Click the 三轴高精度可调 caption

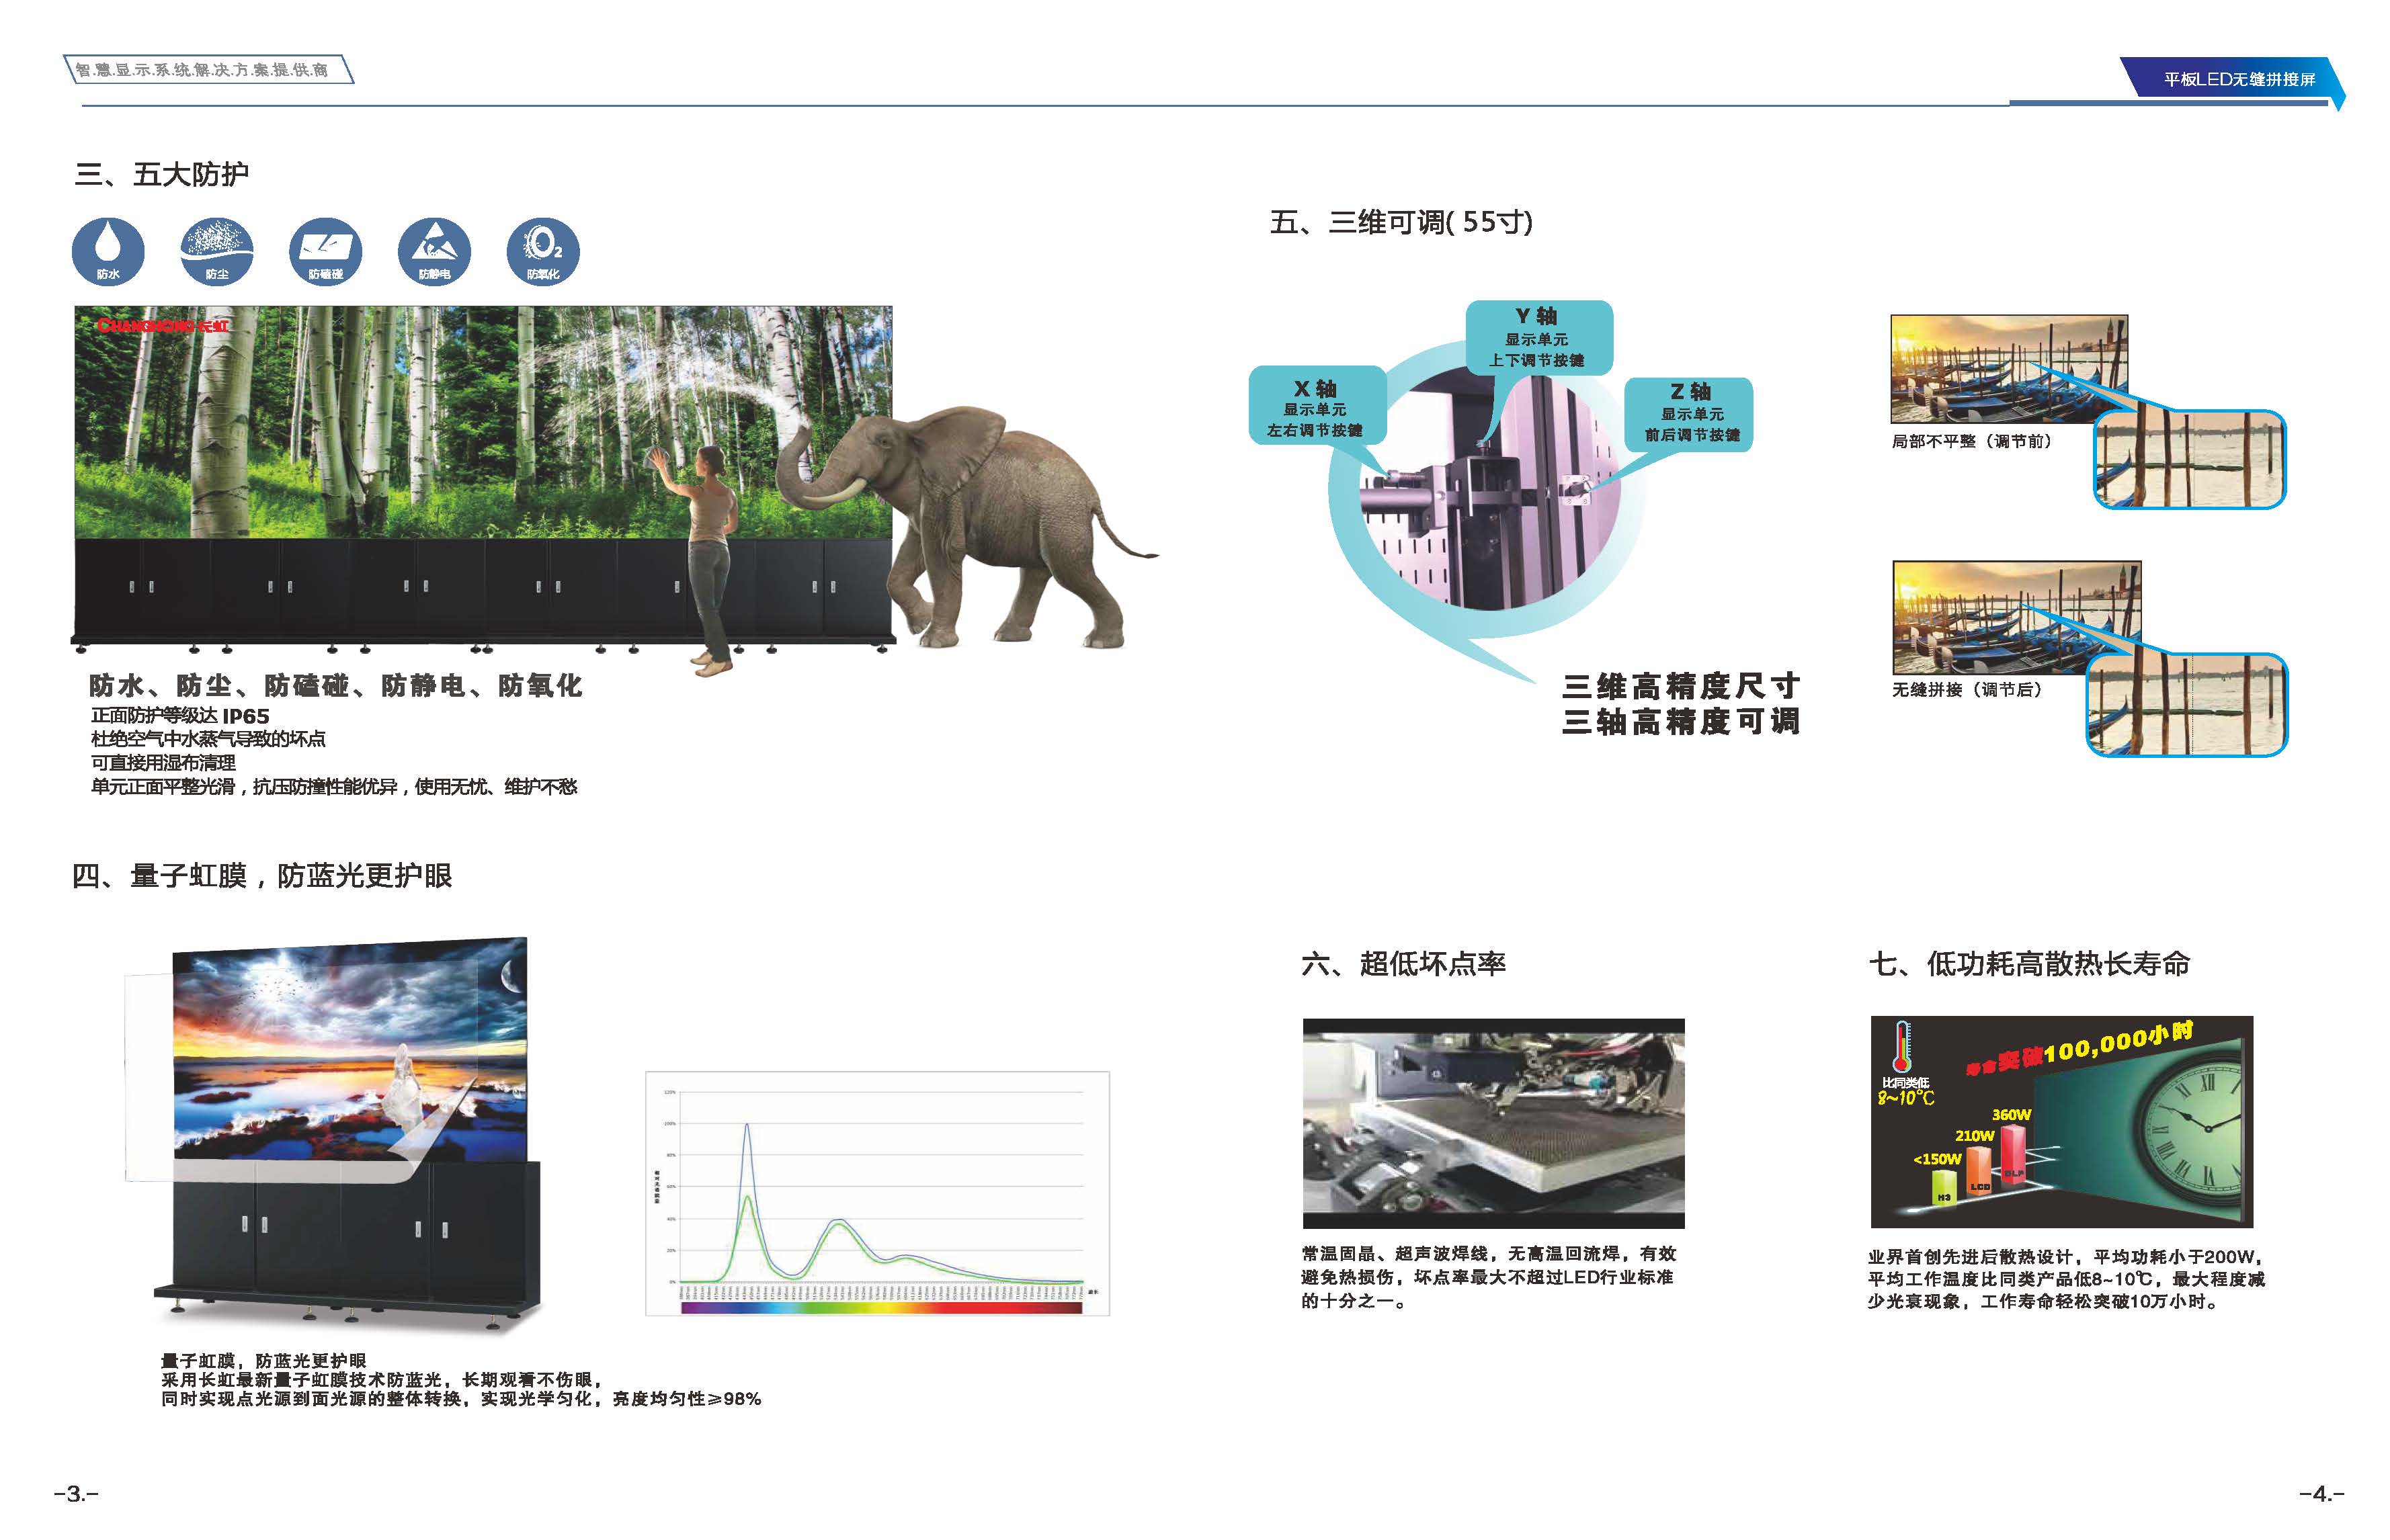[1681, 722]
